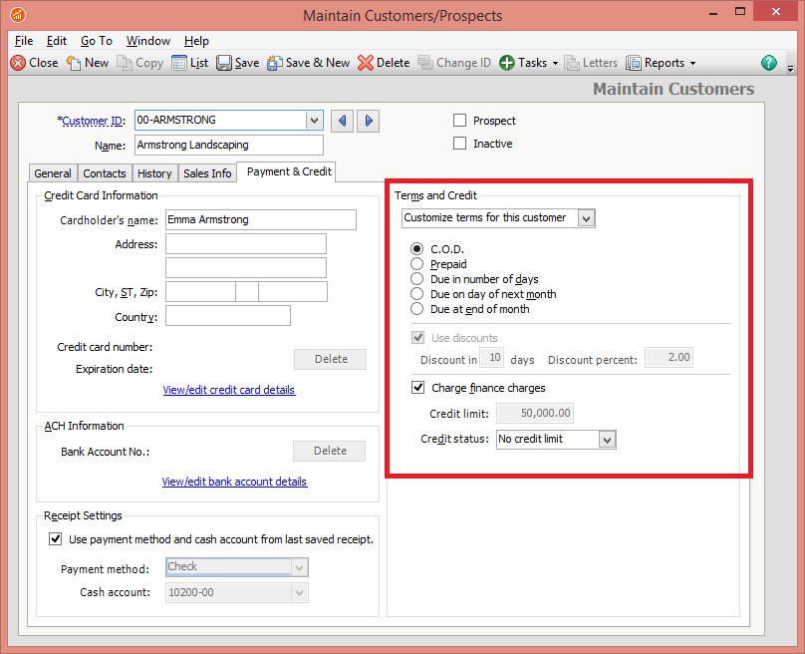
Task: Click the Change ID toolbar icon
Action: click(x=425, y=63)
